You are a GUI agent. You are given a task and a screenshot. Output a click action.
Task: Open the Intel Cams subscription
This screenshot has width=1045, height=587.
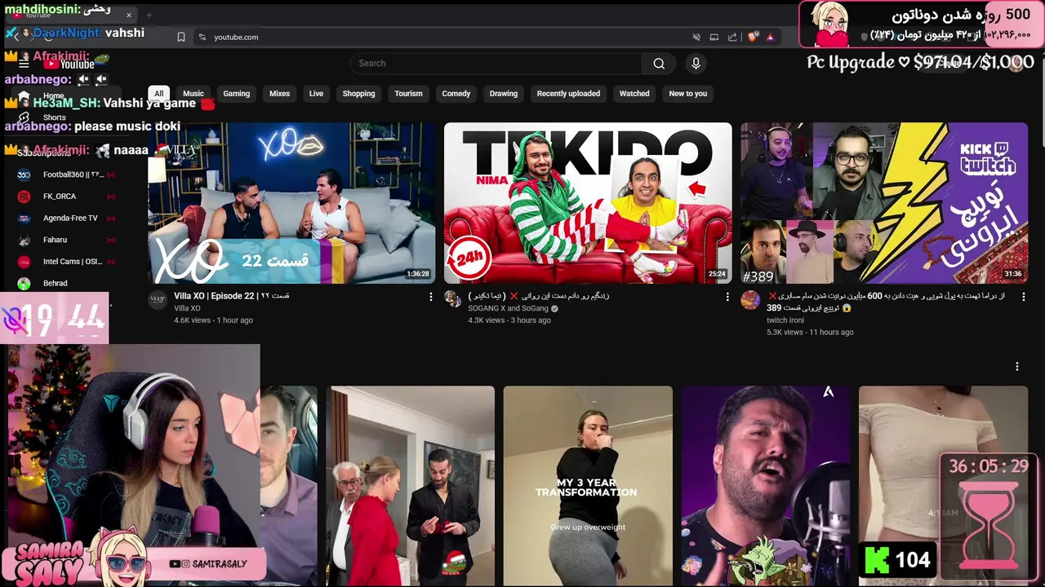pos(65,262)
